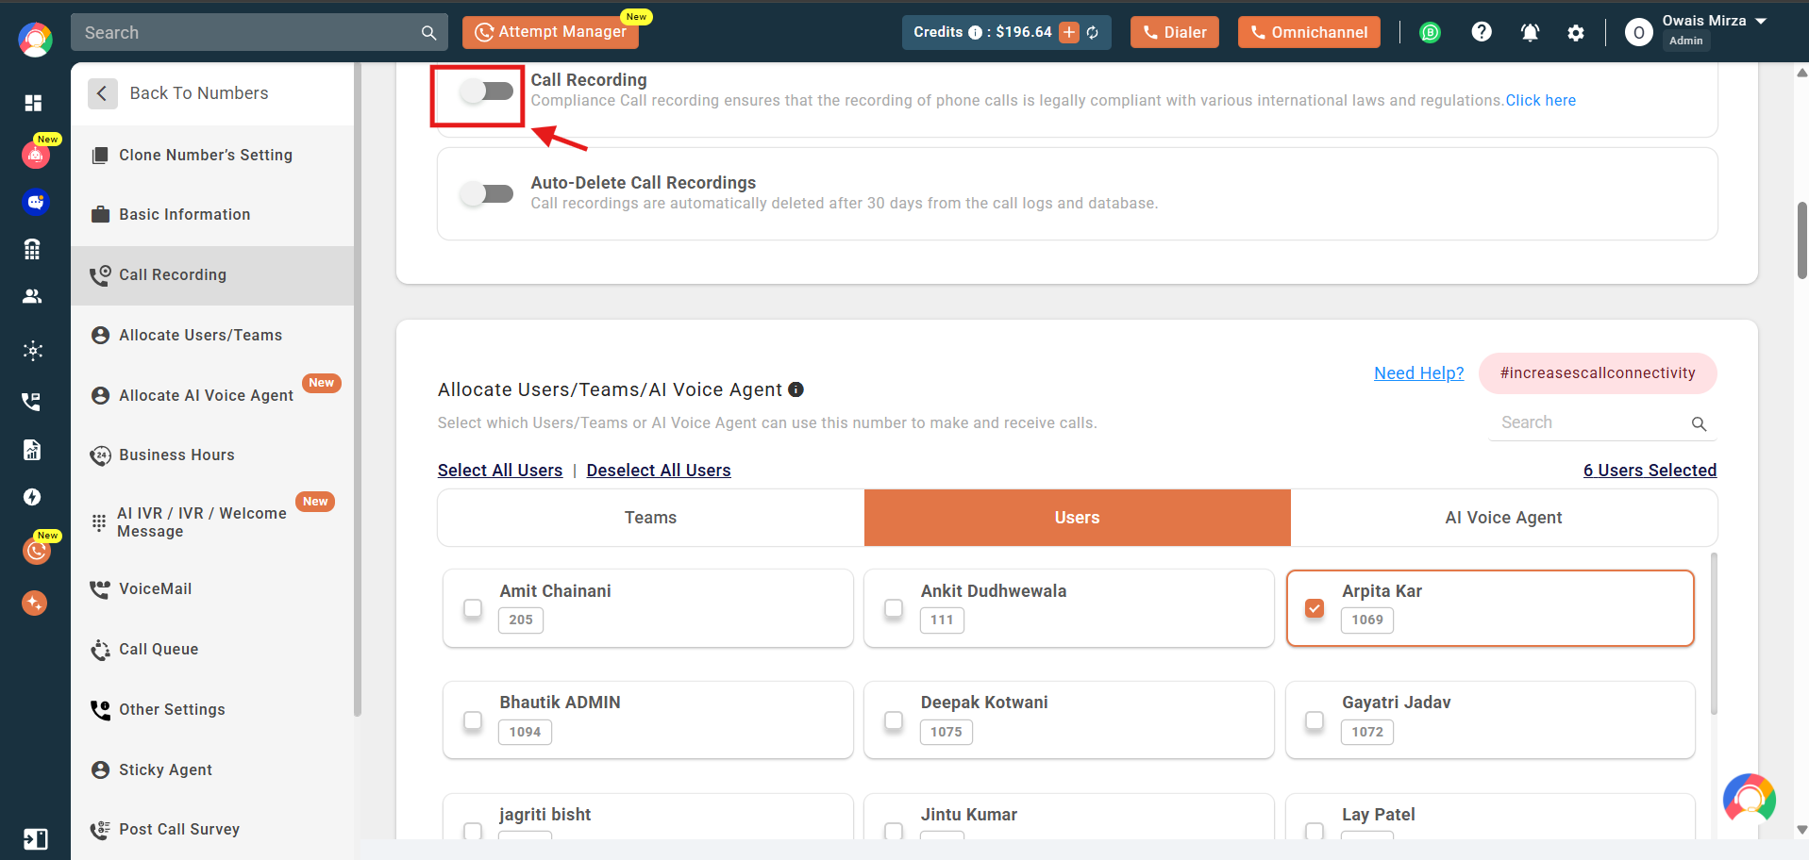Open the chat support bubble widget

[x=1749, y=800]
